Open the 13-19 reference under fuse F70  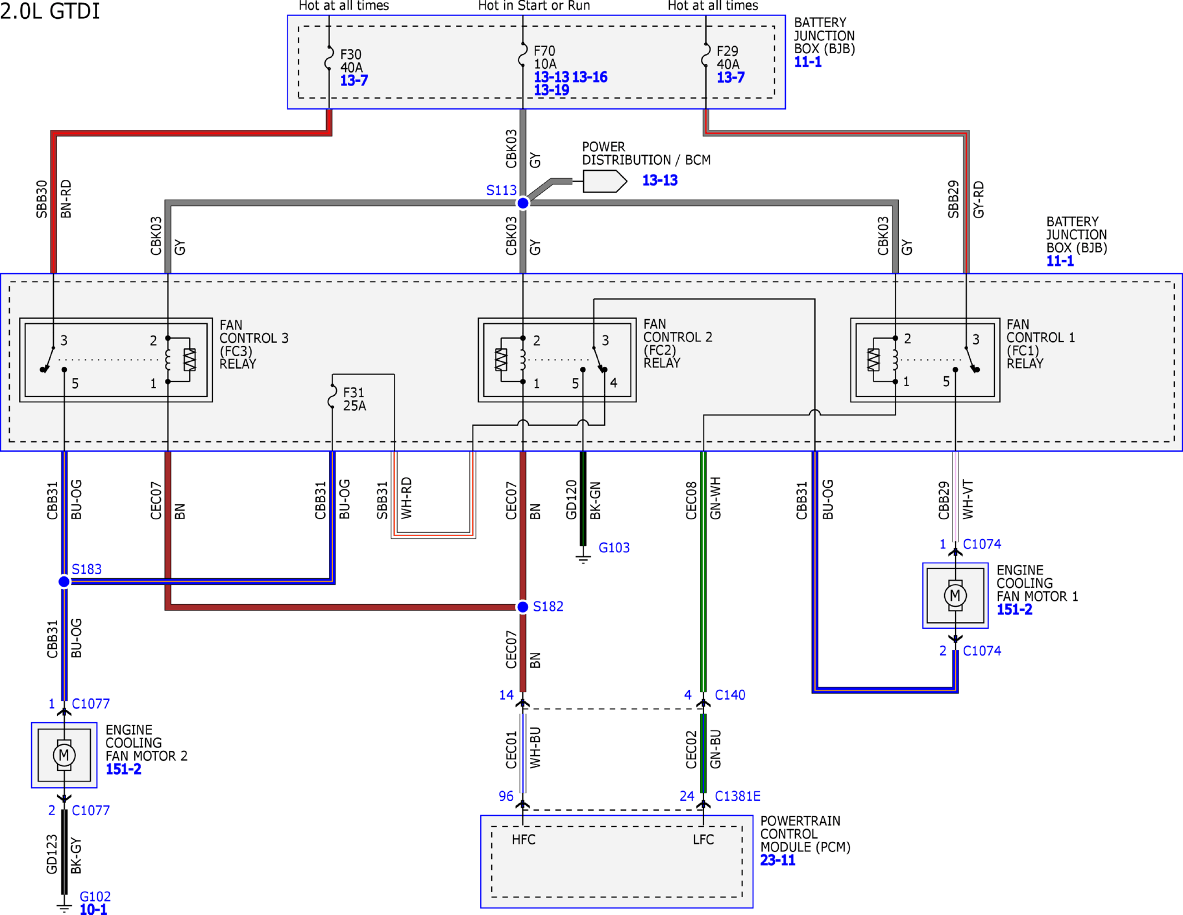click(x=552, y=90)
